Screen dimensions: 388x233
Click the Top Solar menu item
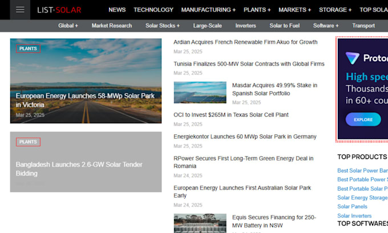coord(374,10)
